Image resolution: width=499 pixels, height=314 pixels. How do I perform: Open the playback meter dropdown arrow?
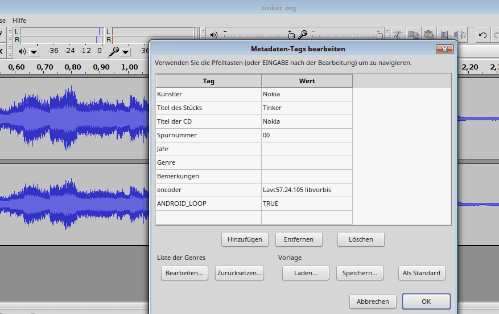(x=34, y=52)
